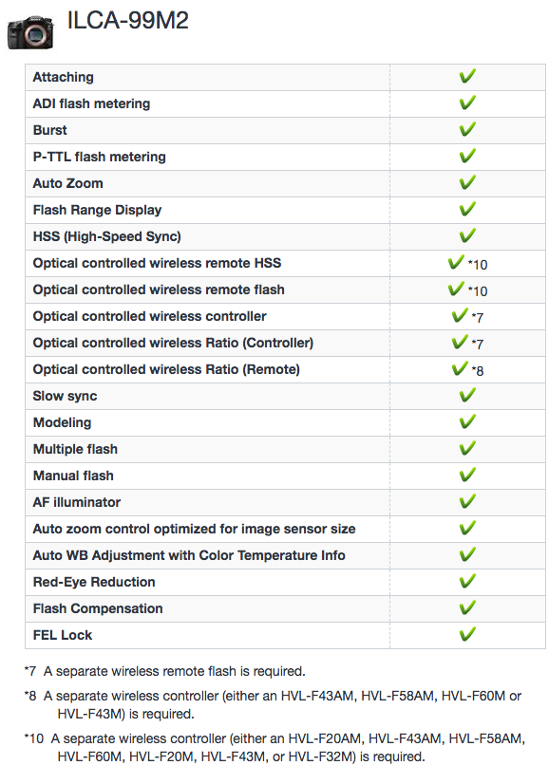Click the Auto WB Adjustment with Color Temperature Info label

(x=189, y=555)
